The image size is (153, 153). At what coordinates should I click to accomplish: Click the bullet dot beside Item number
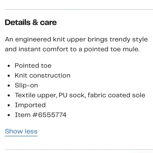[x=9, y=115]
